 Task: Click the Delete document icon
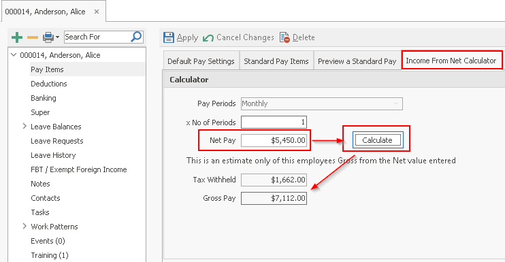(284, 37)
